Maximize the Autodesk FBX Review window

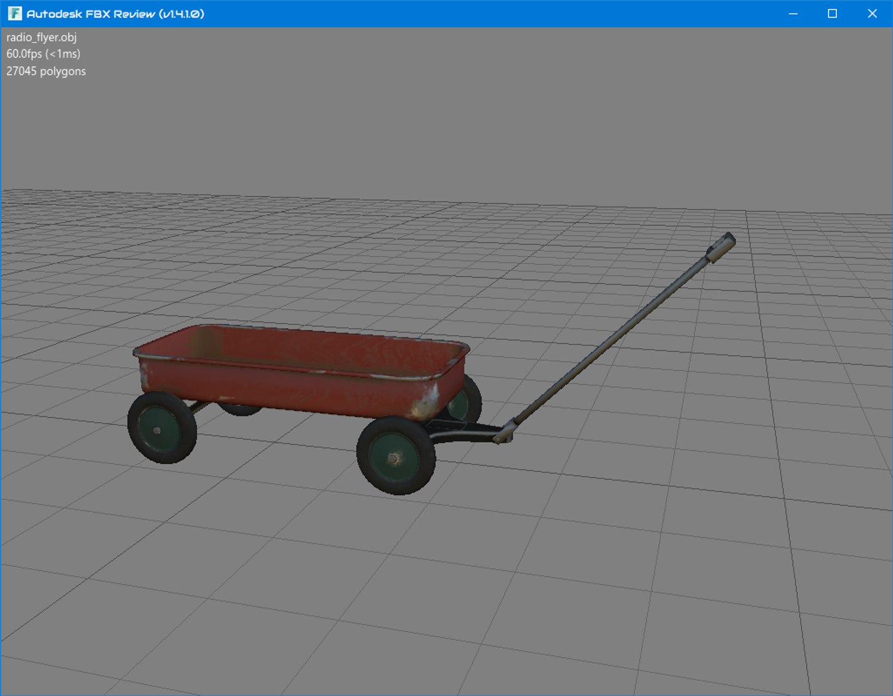[x=832, y=14]
